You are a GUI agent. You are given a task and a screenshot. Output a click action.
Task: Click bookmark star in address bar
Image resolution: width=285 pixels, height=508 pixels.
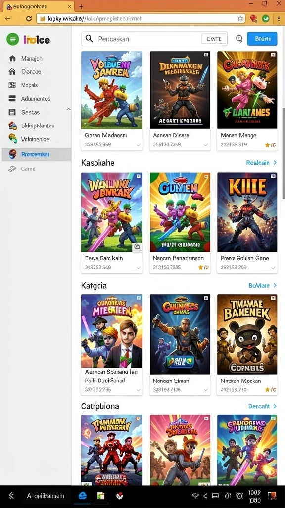point(240,18)
